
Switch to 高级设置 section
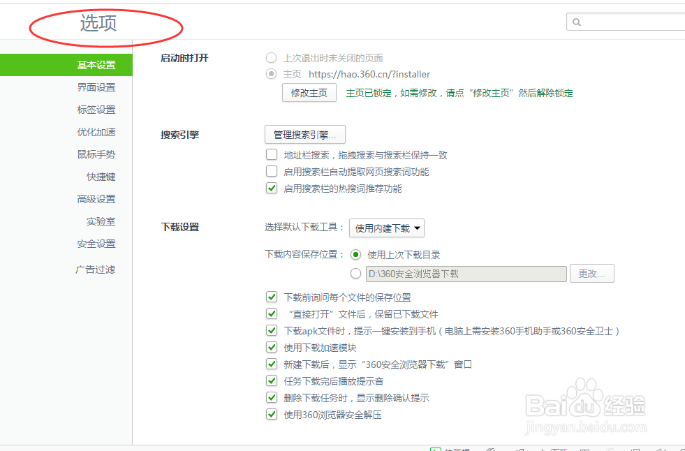(96, 199)
